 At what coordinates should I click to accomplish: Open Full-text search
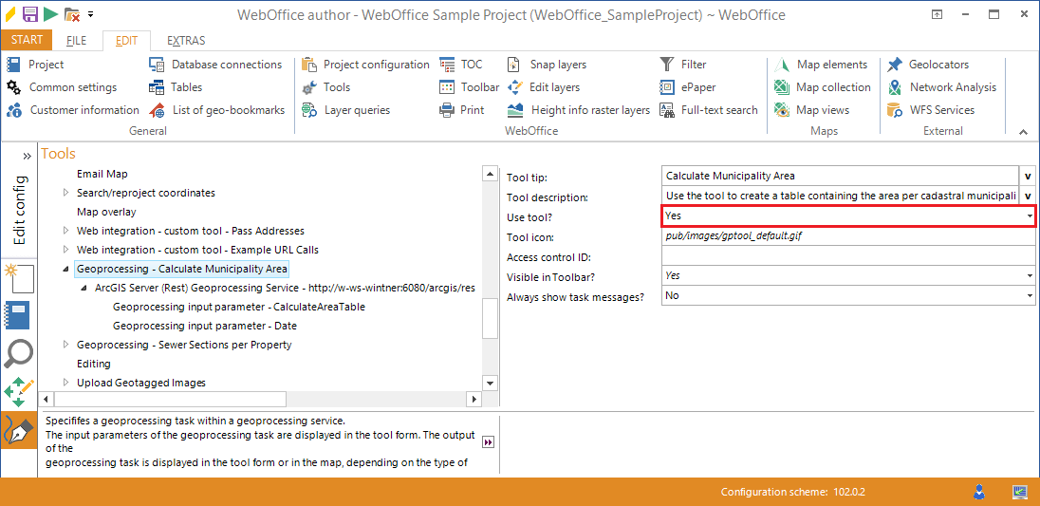pyautogui.click(x=709, y=110)
